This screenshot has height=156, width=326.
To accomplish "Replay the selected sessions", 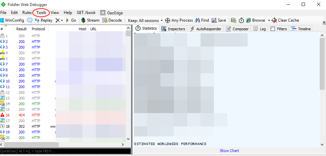I will [x=43, y=20].
